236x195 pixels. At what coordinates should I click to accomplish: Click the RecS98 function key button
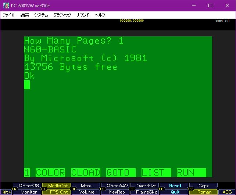[x=27, y=186]
